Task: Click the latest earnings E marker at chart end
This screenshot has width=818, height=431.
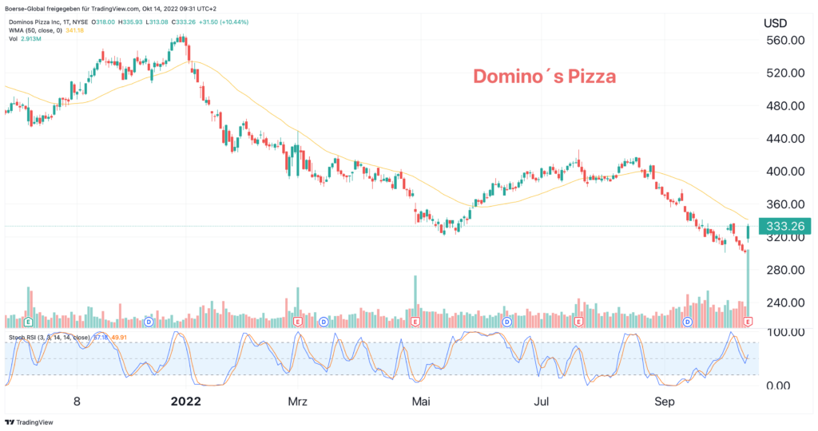Action: tap(748, 322)
